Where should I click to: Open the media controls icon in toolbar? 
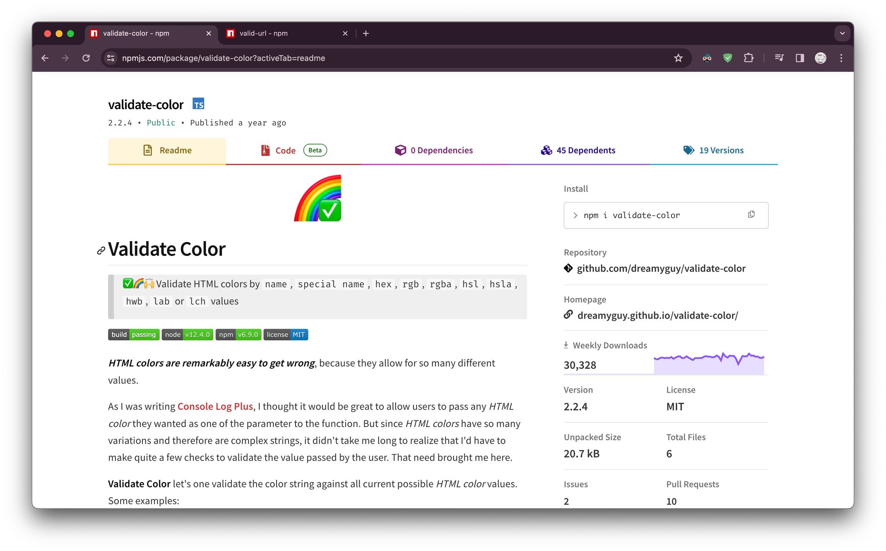(x=779, y=58)
